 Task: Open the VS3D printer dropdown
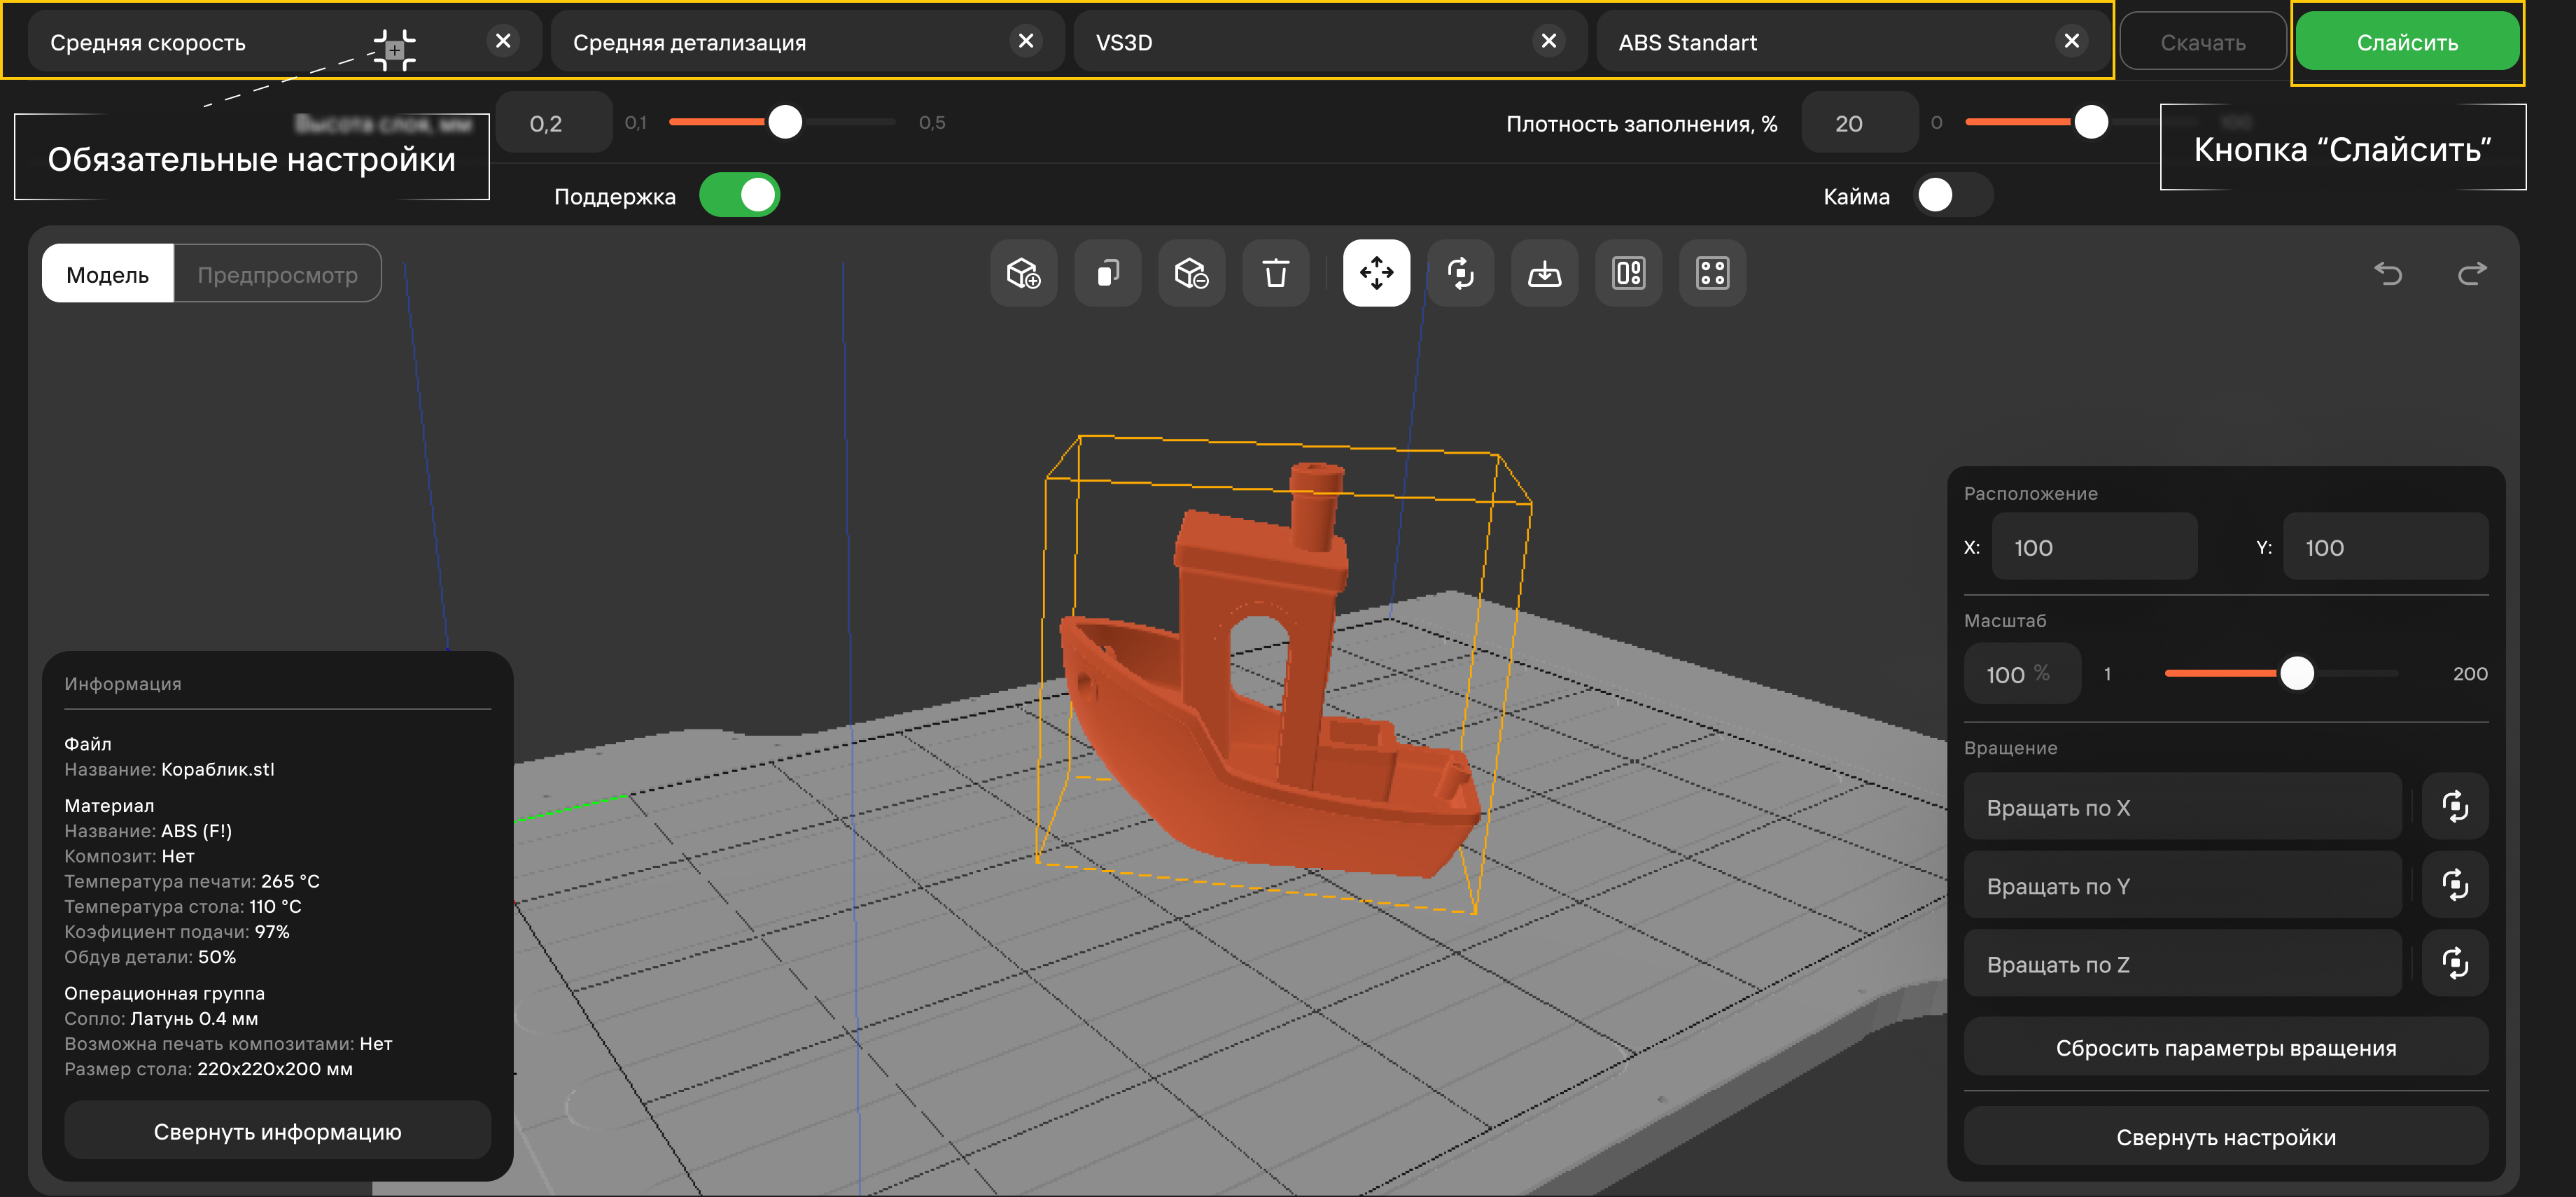tap(1330, 41)
